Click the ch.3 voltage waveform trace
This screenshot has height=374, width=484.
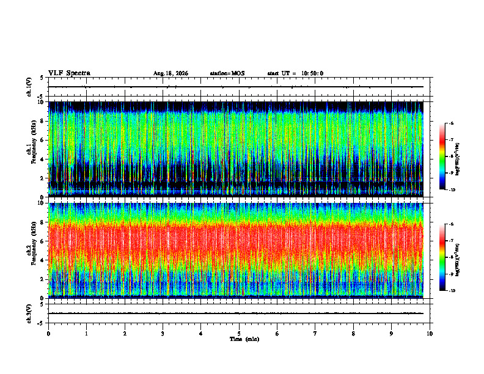tap(236, 313)
